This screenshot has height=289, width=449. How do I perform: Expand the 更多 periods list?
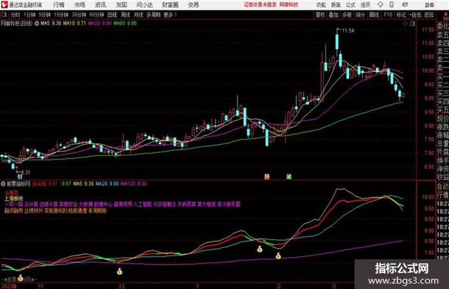pyautogui.click(x=170, y=15)
